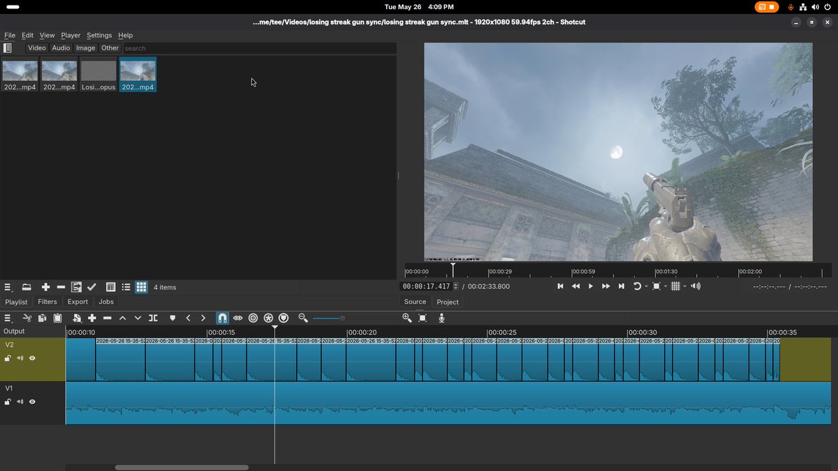Viewport: 838px width, 471px height.
Task: Open the File menu
Action: [x=10, y=35]
